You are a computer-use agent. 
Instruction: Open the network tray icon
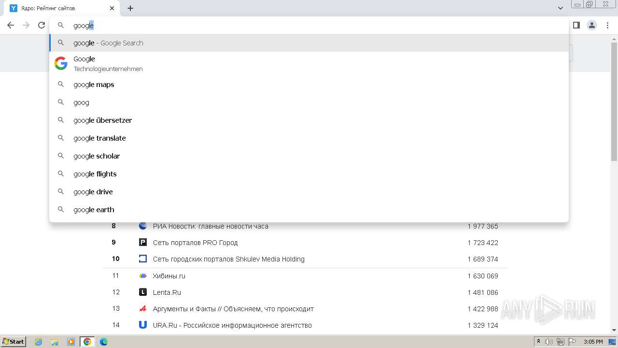pos(561,342)
